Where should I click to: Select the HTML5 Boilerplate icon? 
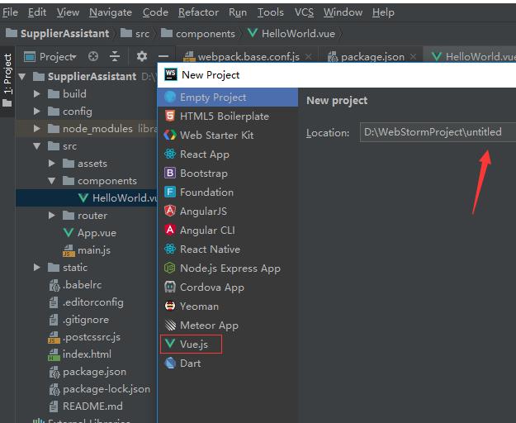(170, 116)
